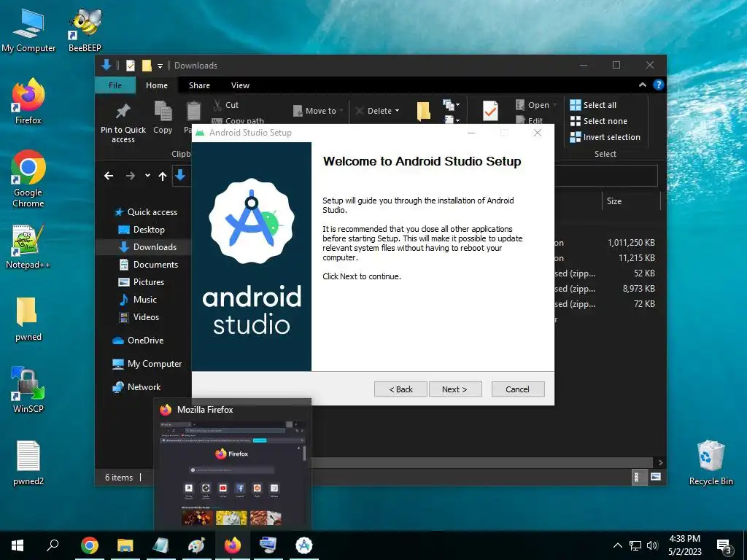Open the notification center icon
Viewport: 747px width, 560px height.
(724, 547)
